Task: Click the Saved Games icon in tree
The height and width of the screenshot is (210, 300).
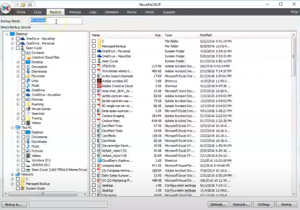Action: (28, 109)
